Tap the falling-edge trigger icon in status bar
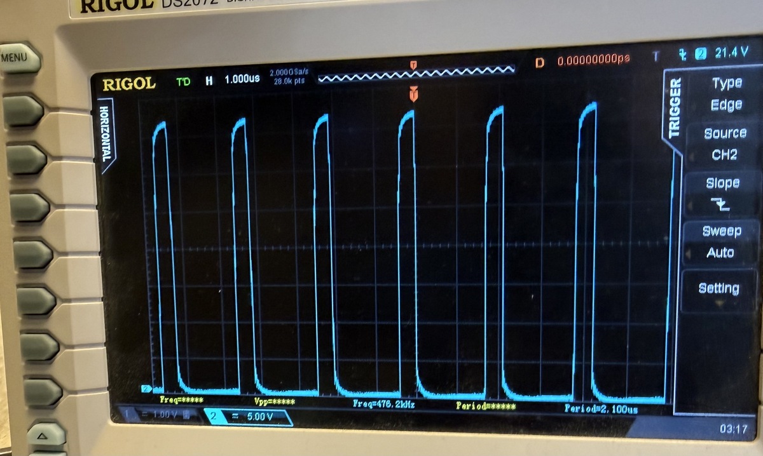The image size is (763, 456). click(683, 56)
